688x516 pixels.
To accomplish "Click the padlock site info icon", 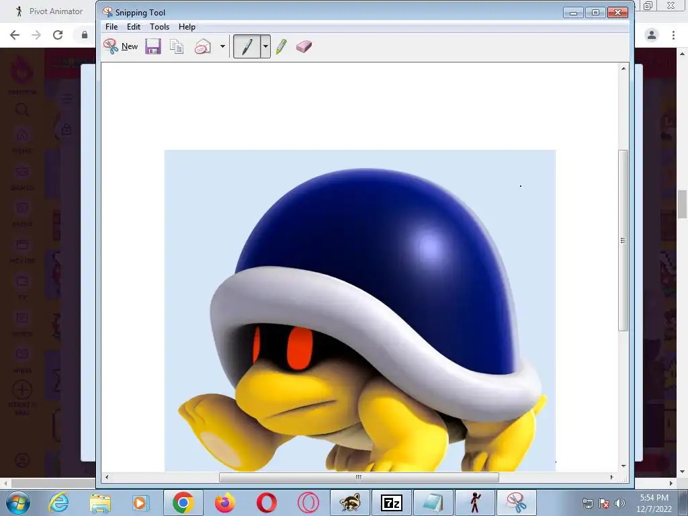I will [85, 35].
